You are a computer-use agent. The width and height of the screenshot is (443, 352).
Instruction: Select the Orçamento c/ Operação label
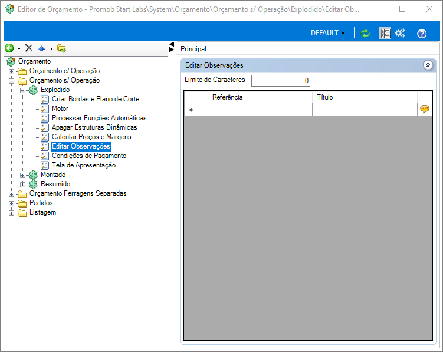64,71
